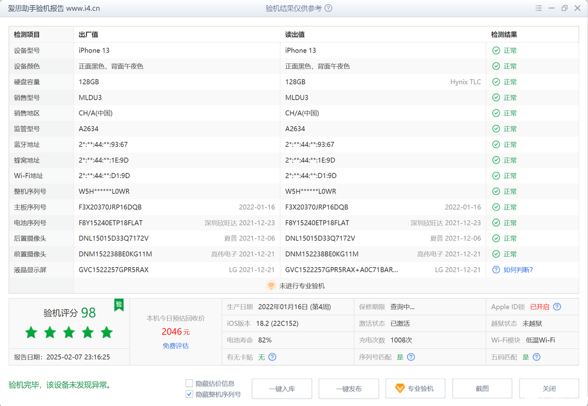Viewport: 588px width, 406px height.
Task: Click the 一键入库 button
Action: point(281,389)
